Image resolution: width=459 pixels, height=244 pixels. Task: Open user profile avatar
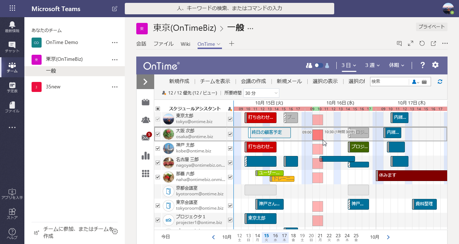[448, 9]
